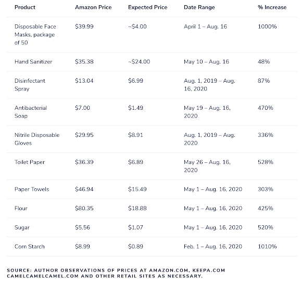Screen dimensions: 301x283
Task: Select the Nitrile Disposable Gloves cell
Action: [37, 139]
